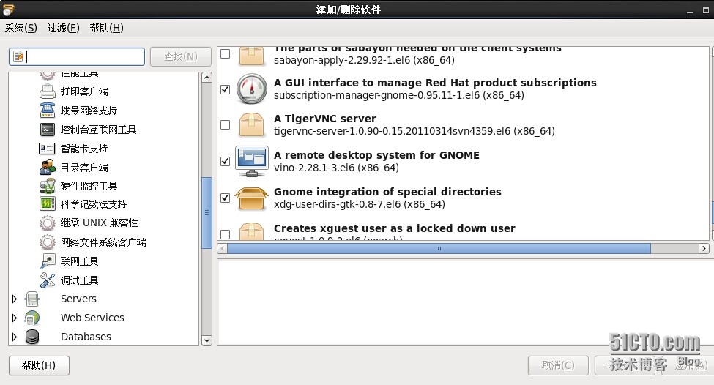Image resolution: width=714 pixels, height=385 pixels.
Task: Click the terminal icon for 控制台互联网工具
Action: (x=48, y=130)
